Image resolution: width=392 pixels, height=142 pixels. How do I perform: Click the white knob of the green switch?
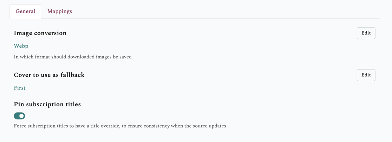tap(22, 116)
